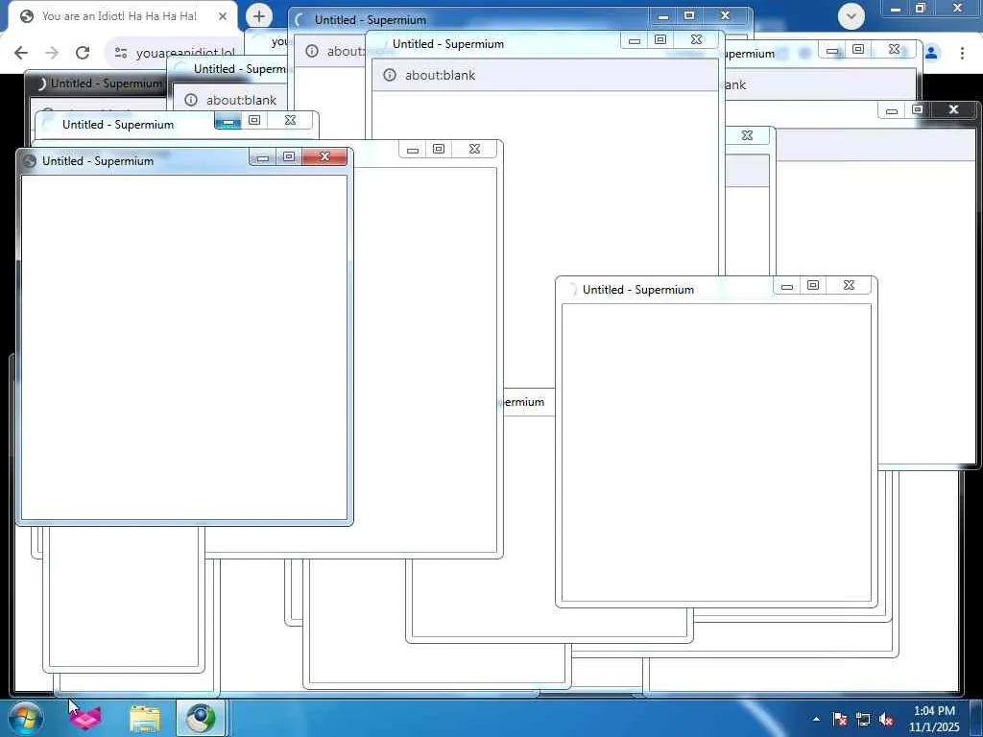Close the 'You are an Idiot!' tab

(x=223, y=16)
